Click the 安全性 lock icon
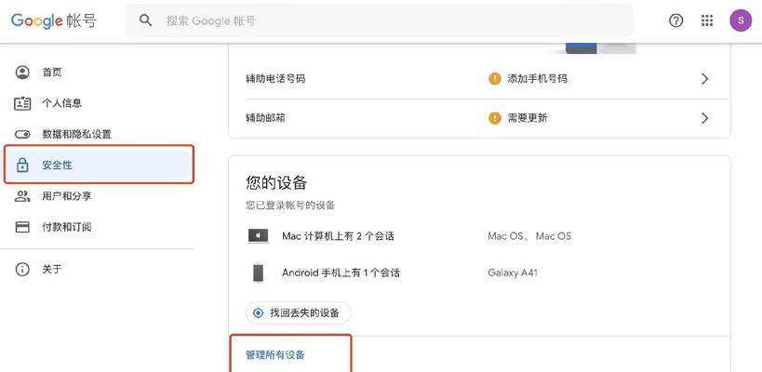762x372 pixels. 22,166
